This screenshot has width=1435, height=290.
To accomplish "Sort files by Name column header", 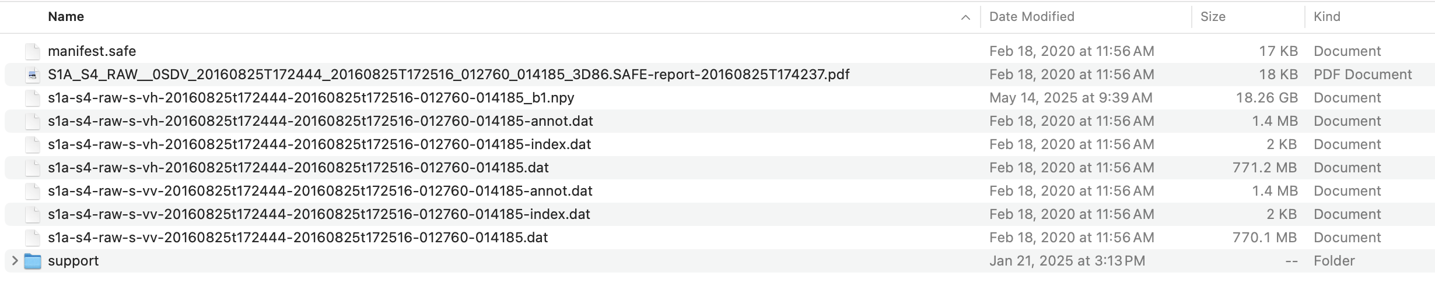I will 66,17.
